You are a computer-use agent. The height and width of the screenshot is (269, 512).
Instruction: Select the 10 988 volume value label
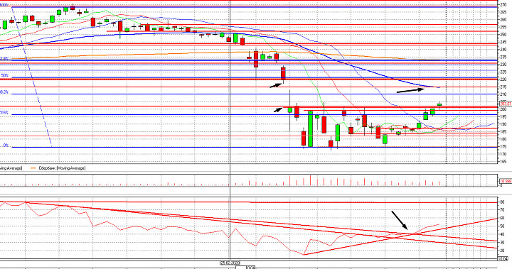(x=506, y=181)
